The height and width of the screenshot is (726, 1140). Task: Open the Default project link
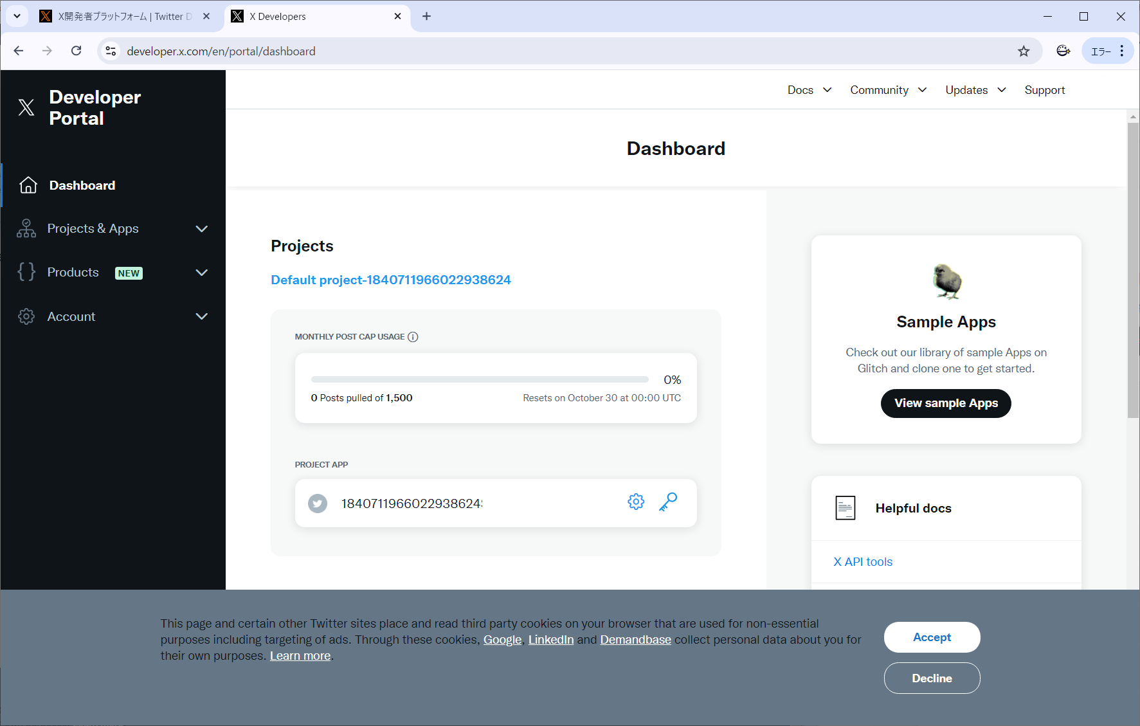coord(391,280)
